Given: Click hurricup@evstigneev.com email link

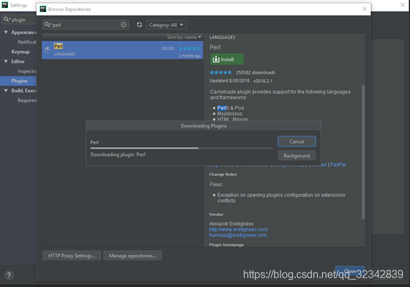Looking at the screenshot, I should tap(238, 235).
